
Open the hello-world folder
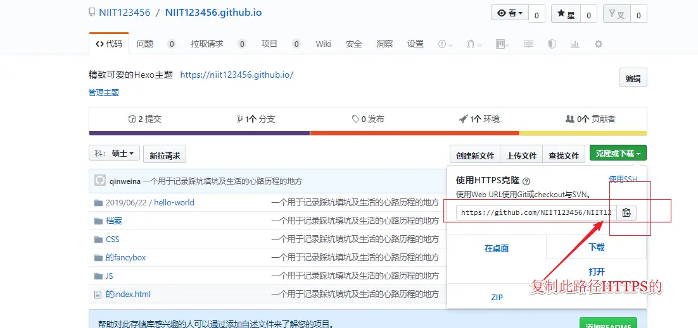click(x=174, y=203)
